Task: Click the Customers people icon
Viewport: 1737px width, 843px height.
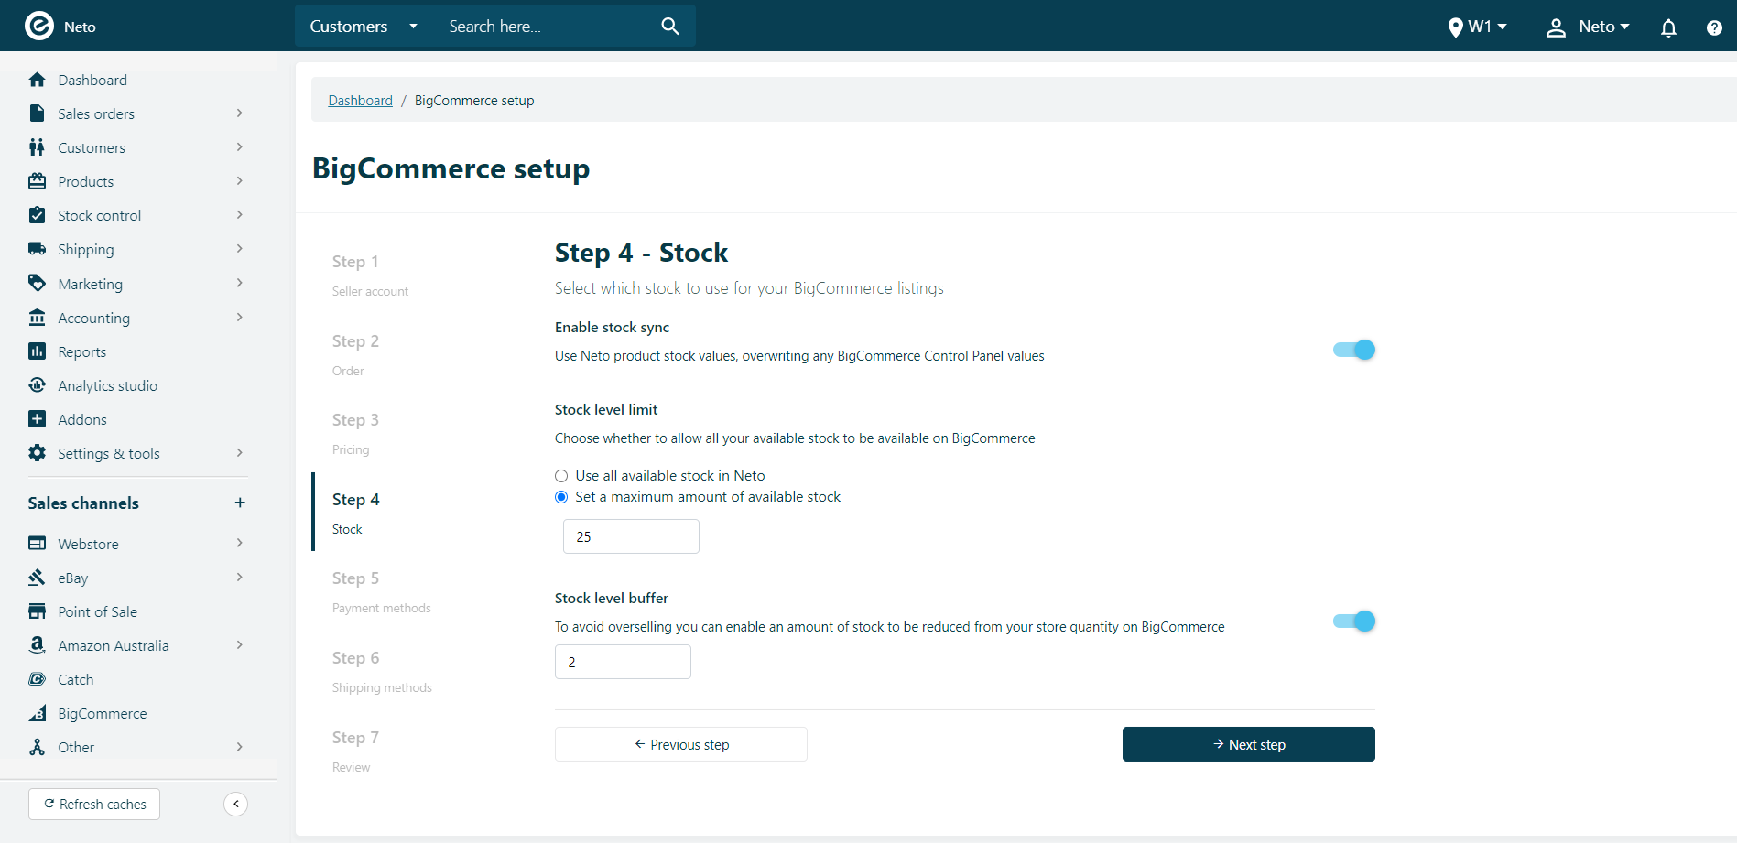Action: click(x=37, y=147)
